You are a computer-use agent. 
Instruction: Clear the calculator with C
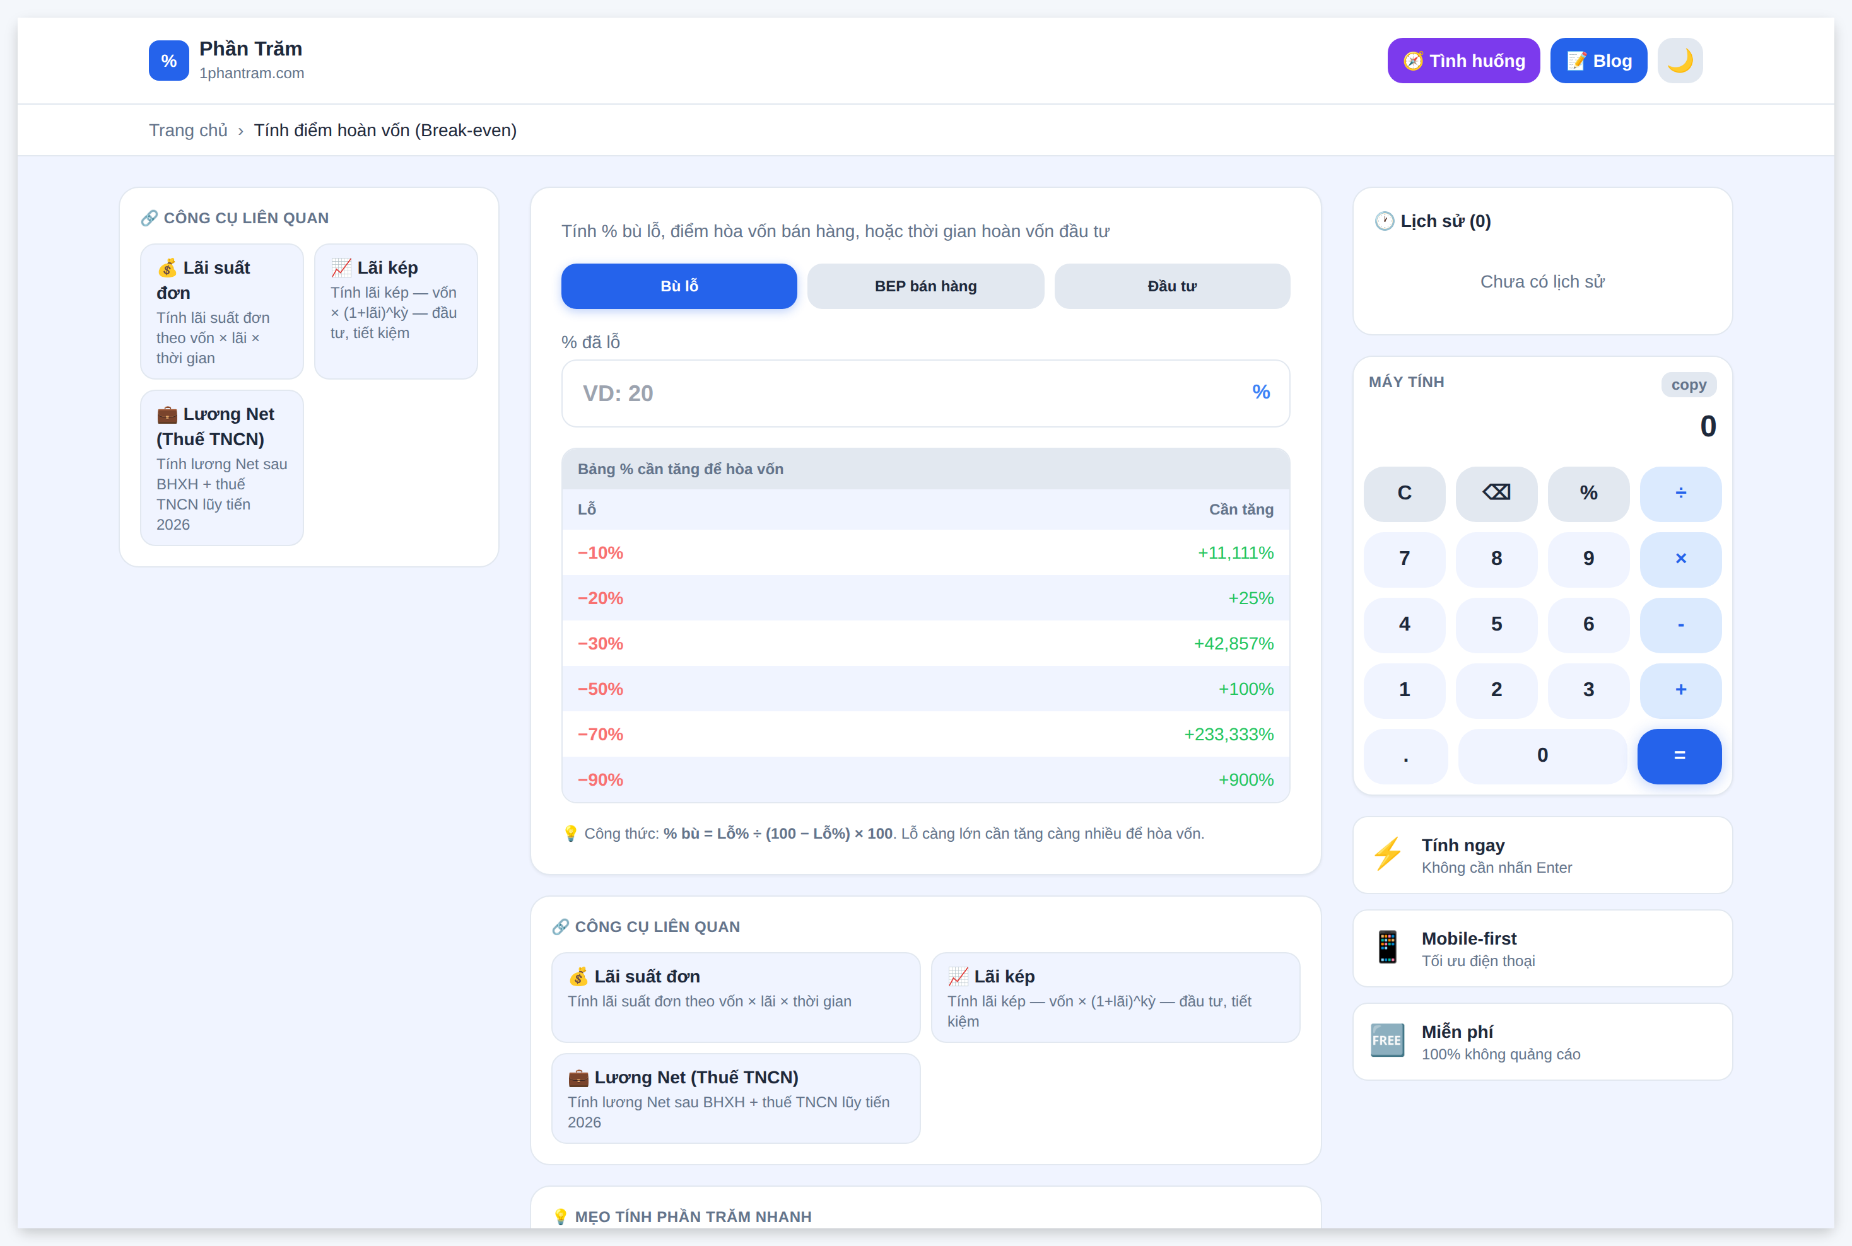pos(1405,494)
